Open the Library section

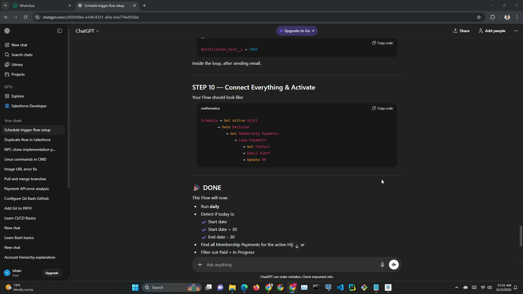coord(17,65)
